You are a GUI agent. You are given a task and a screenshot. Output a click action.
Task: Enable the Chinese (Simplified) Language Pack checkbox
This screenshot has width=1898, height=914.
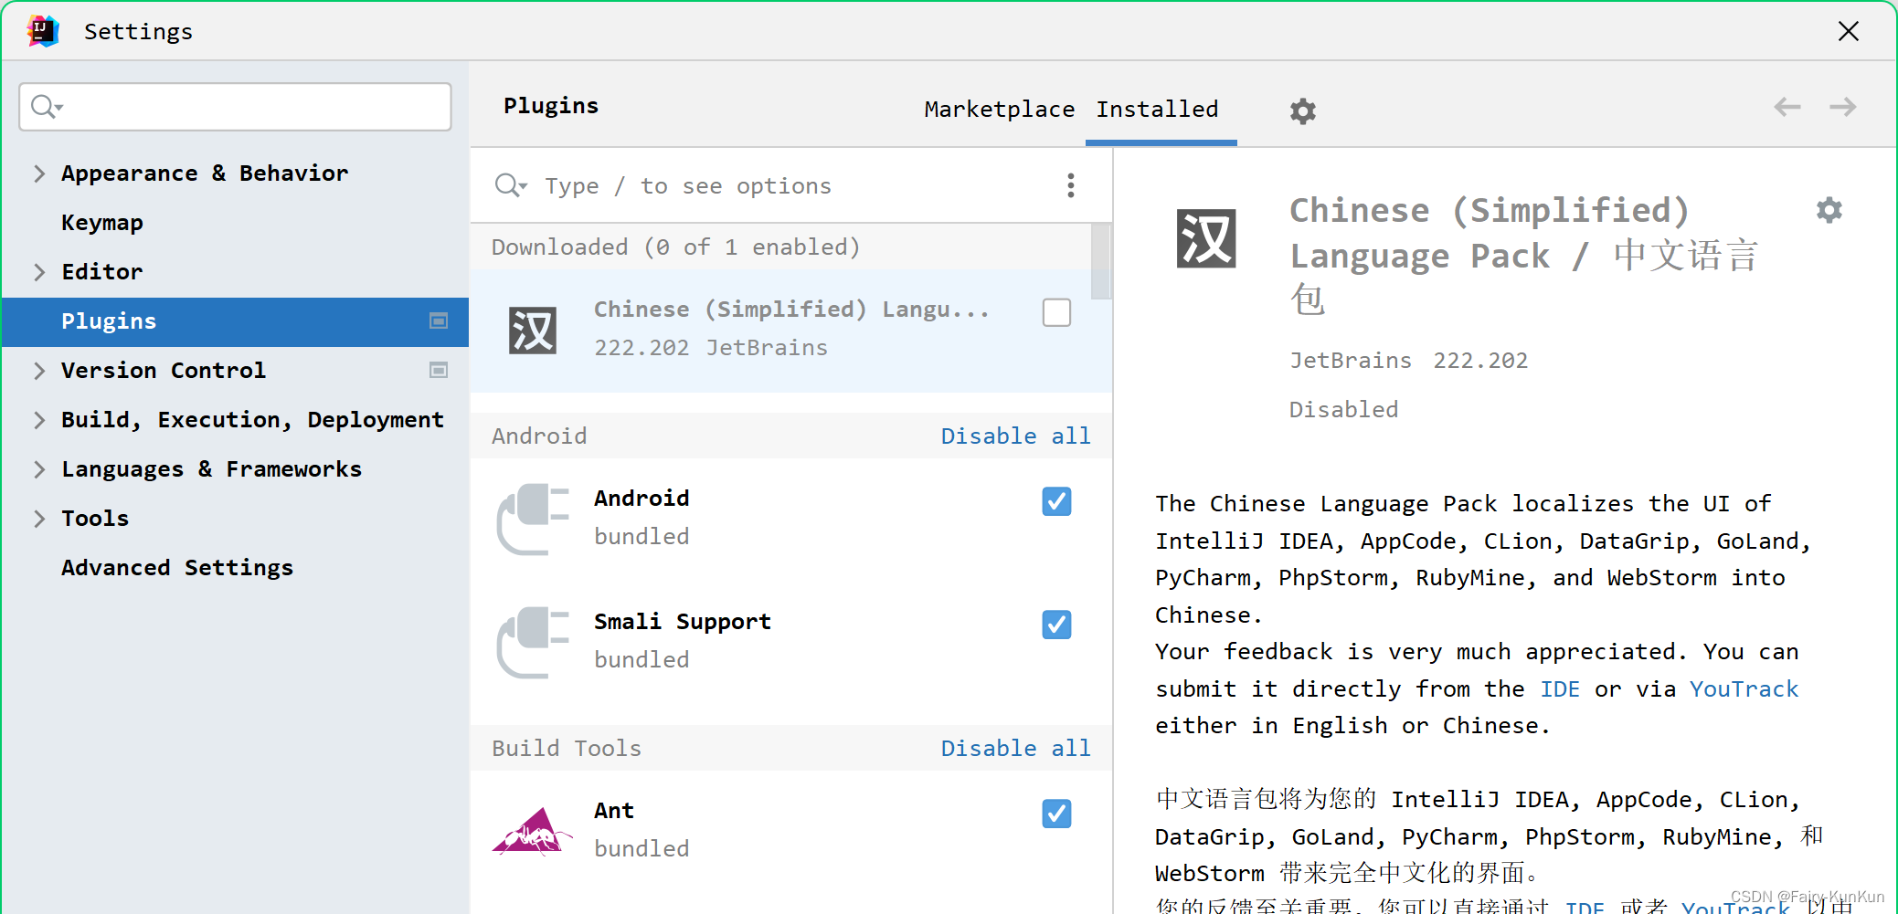(x=1056, y=312)
